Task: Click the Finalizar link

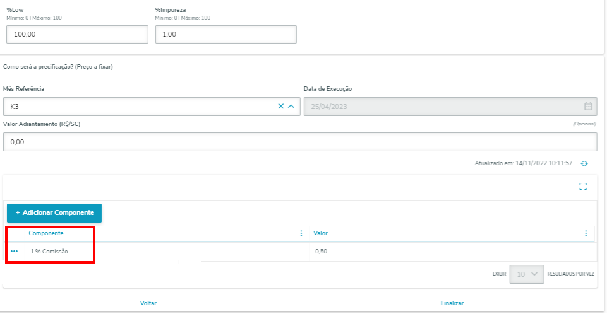Action: (452, 303)
